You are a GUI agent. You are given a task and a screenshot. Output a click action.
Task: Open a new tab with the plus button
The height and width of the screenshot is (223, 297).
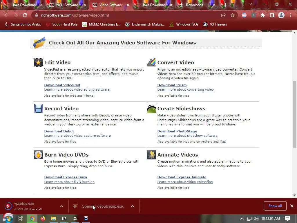tap(225, 5)
